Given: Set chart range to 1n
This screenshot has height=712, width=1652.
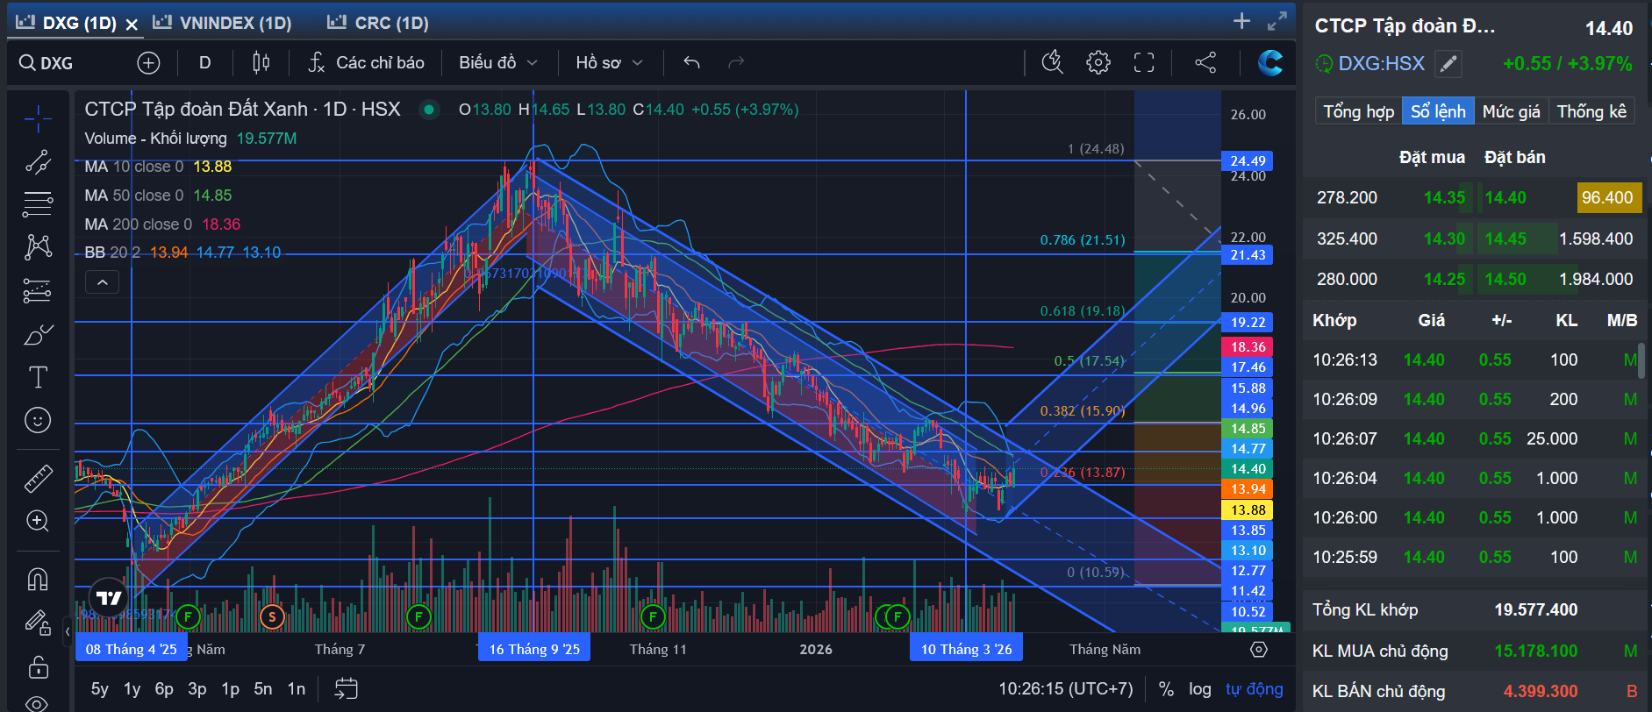Looking at the screenshot, I should click(297, 689).
